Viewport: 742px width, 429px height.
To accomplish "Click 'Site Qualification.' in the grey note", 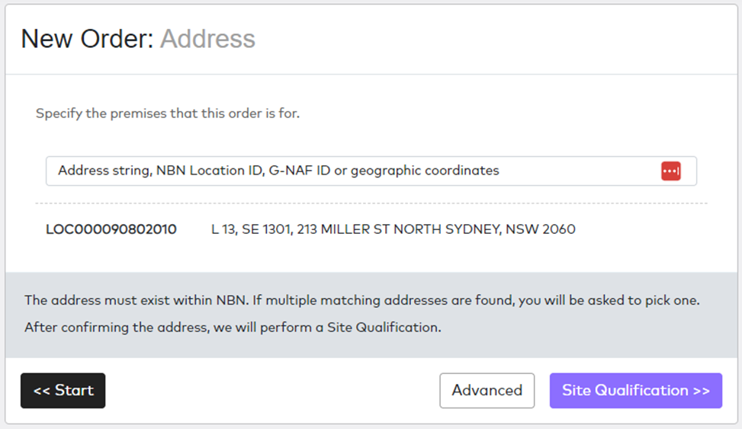I will (384, 328).
